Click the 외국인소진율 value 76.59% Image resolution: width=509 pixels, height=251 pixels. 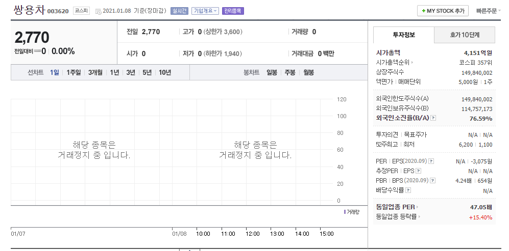[481, 119]
